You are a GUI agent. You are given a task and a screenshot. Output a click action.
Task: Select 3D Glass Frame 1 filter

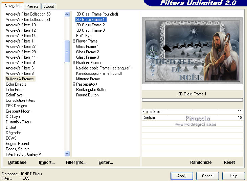(x=90, y=20)
